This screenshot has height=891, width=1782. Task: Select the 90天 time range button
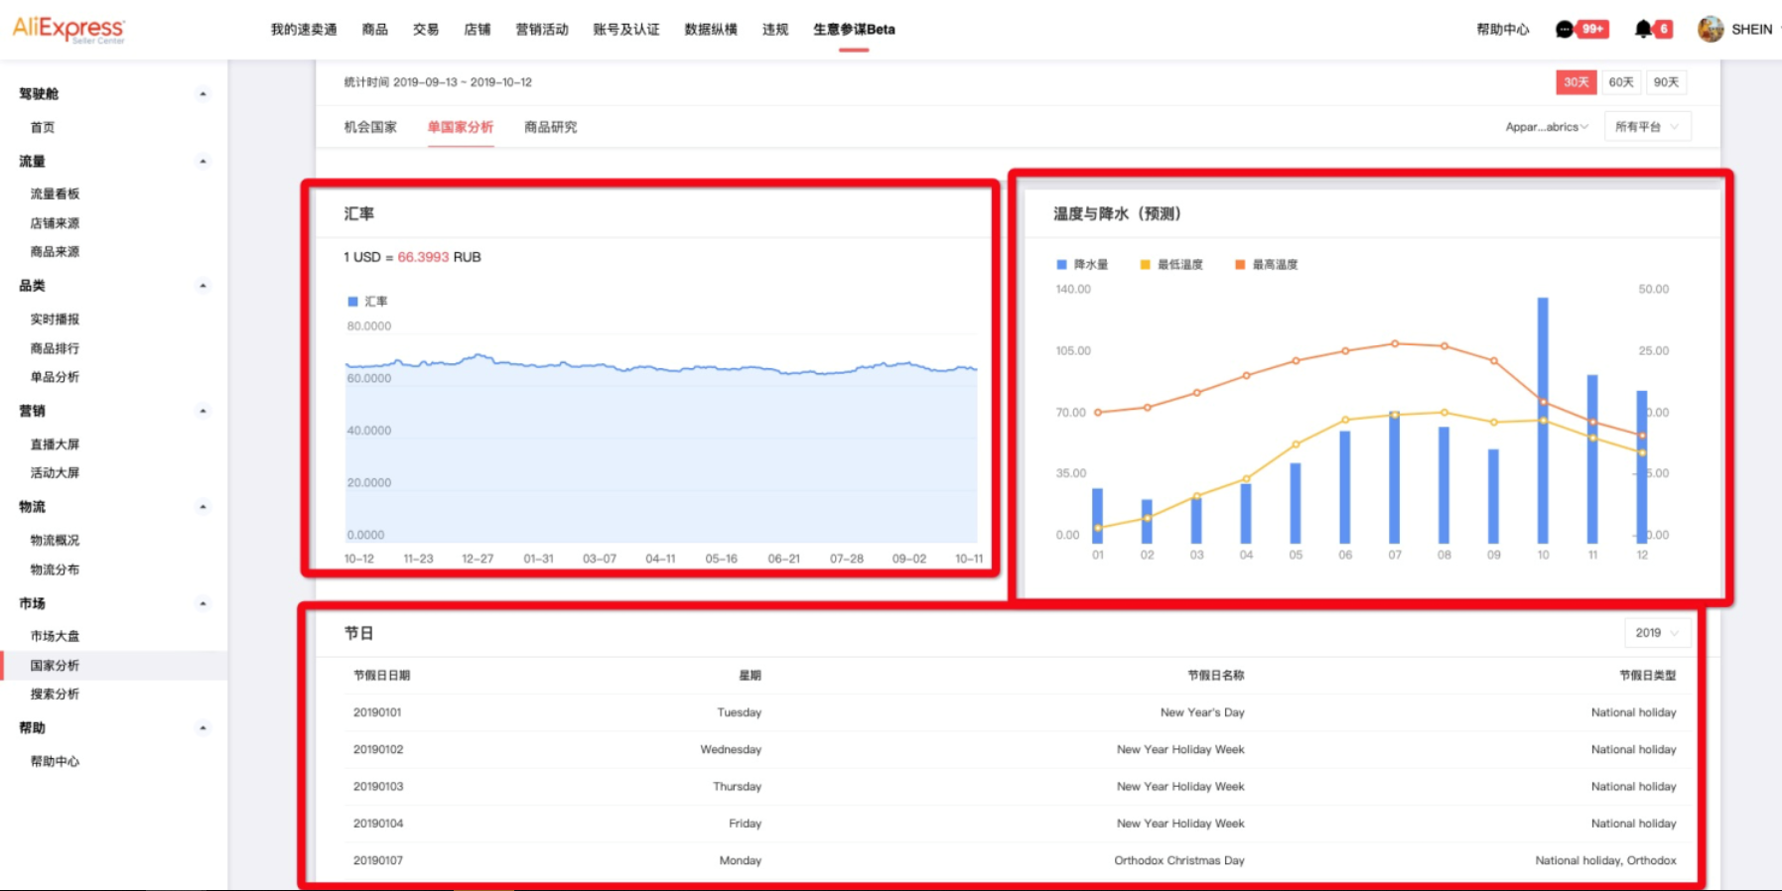click(x=1666, y=82)
